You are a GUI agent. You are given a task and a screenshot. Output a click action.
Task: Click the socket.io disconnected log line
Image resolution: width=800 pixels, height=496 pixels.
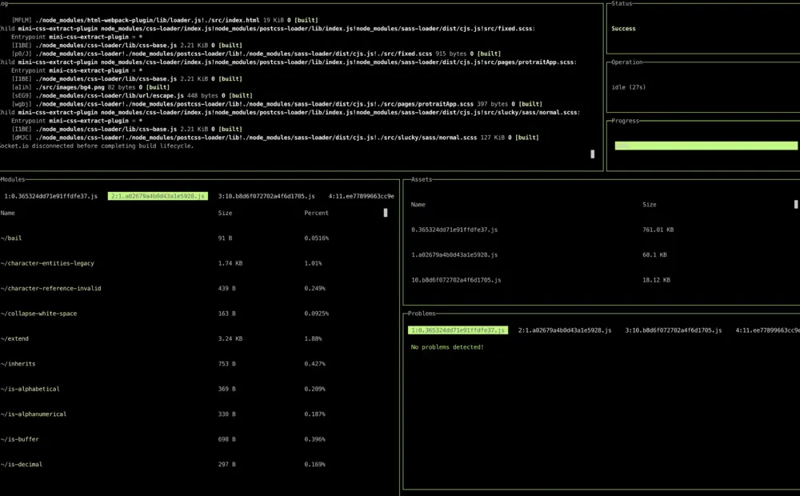pyautogui.click(x=97, y=146)
